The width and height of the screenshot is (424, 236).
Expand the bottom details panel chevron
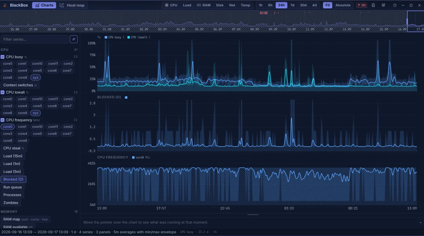[x=420, y=222]
